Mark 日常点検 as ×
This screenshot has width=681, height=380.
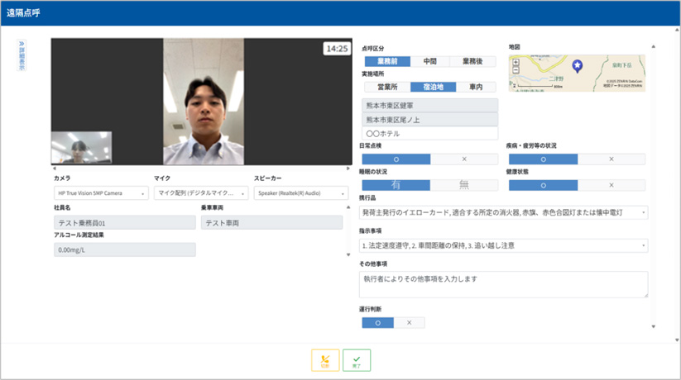[x=464, y=158]
